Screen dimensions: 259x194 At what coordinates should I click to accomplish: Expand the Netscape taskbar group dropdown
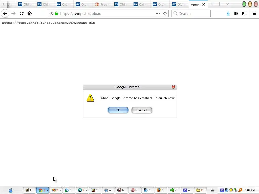[87, 190]
